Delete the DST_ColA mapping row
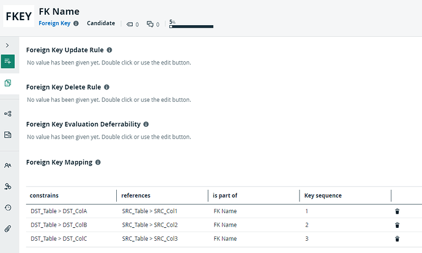Image resolution: width=422 pixels, height=253 pixels. point(397,211)
